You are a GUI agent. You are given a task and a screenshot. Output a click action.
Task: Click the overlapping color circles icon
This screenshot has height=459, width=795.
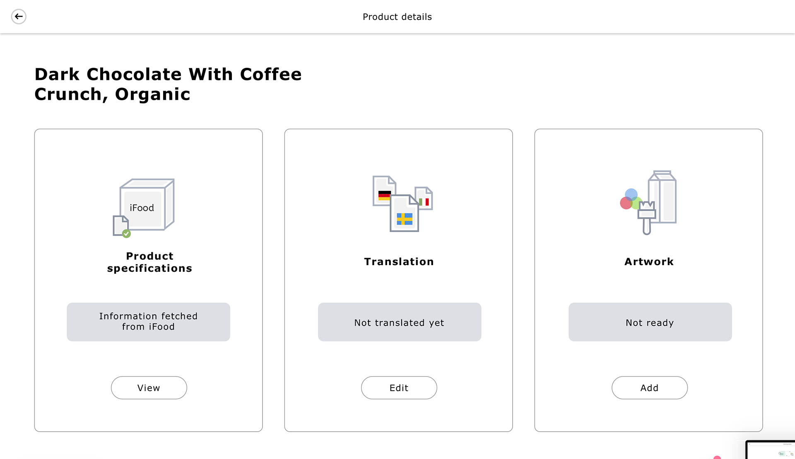point(631,200)
